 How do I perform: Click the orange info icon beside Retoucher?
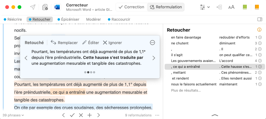[x=259, y=30]
